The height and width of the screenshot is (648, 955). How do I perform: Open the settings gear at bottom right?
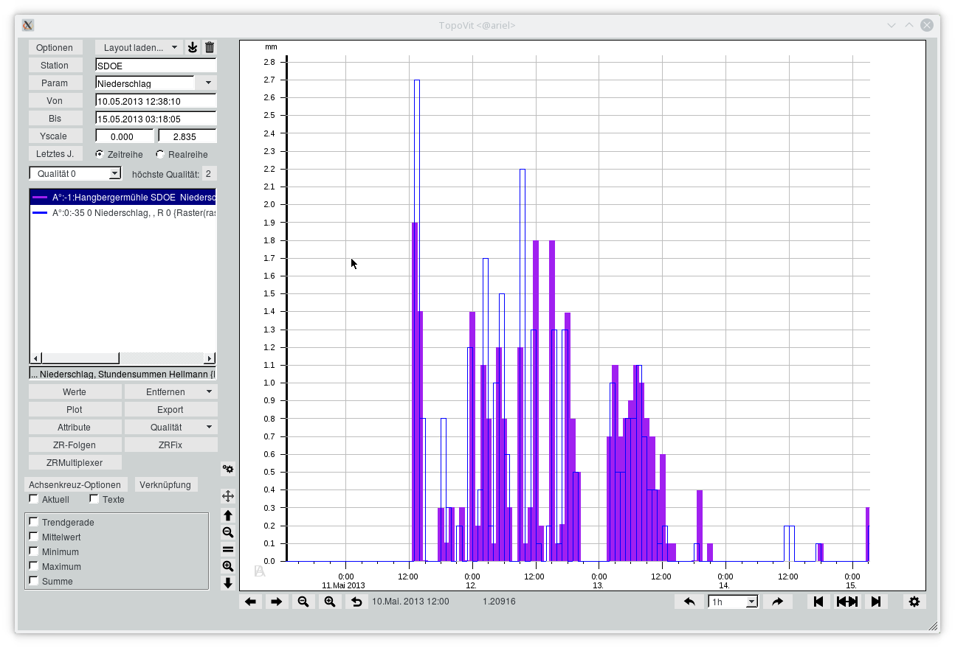(914, 602)
